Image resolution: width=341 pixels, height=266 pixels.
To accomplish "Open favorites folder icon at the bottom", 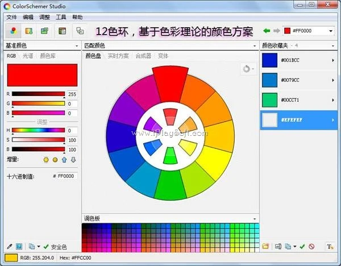I will pyautogui.click(x=265, y=247).
